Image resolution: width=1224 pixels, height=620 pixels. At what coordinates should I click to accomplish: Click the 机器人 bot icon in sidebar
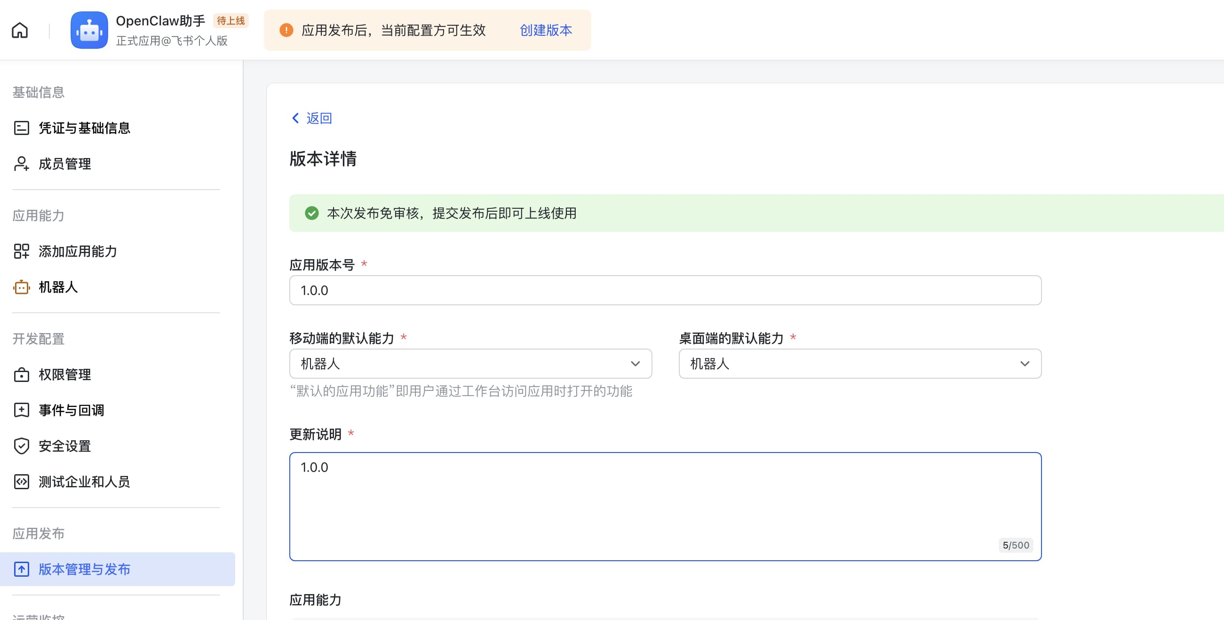click(x=21, y=287)
